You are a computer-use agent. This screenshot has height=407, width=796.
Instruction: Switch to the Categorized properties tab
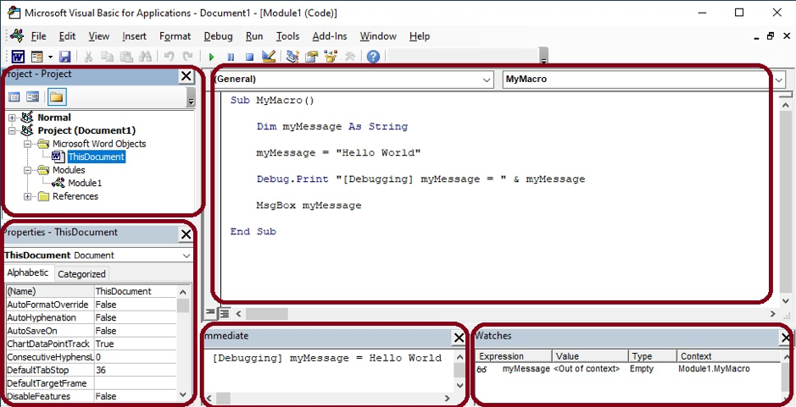(81, 274)
